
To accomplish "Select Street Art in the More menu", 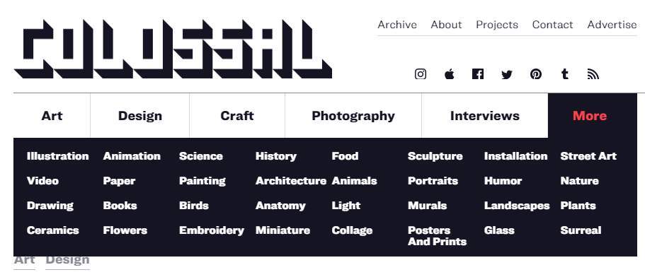I will pyautogui.click(x=588, y=156).
